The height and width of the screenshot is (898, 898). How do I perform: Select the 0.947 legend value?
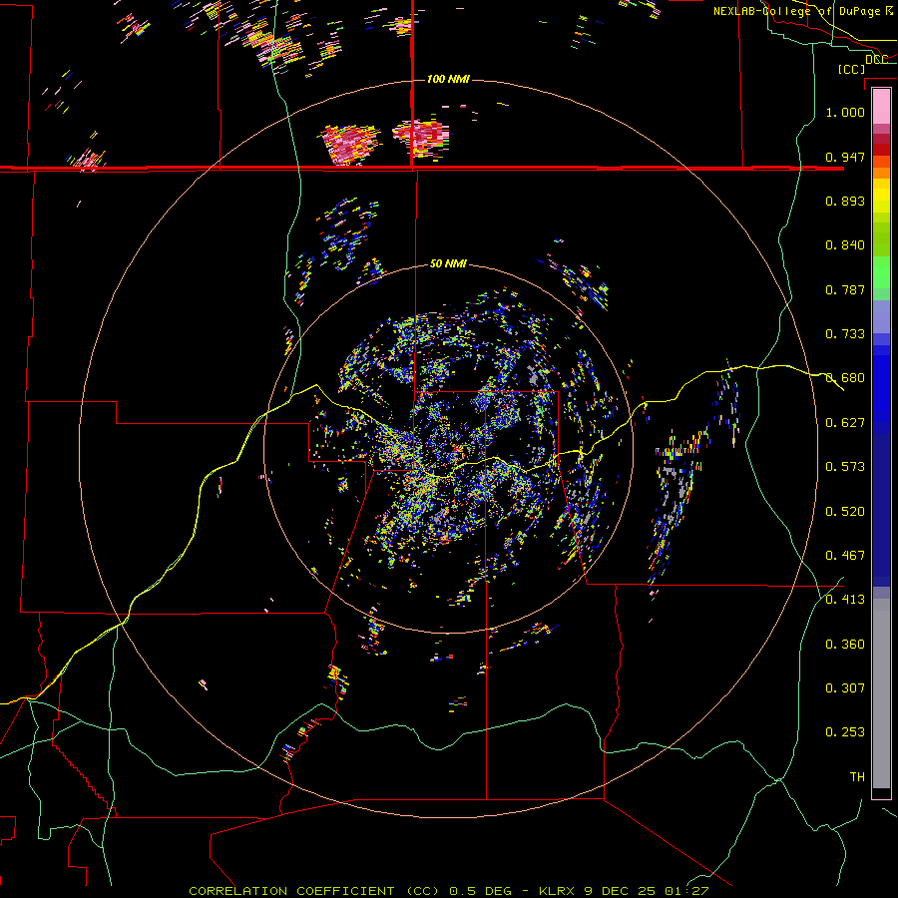pos(845,157)
